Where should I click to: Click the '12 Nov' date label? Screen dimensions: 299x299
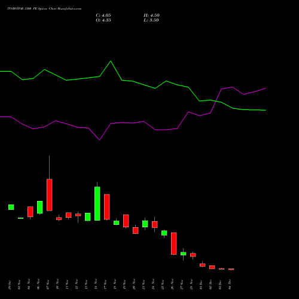pyautogui.click(x=77, y=285)
